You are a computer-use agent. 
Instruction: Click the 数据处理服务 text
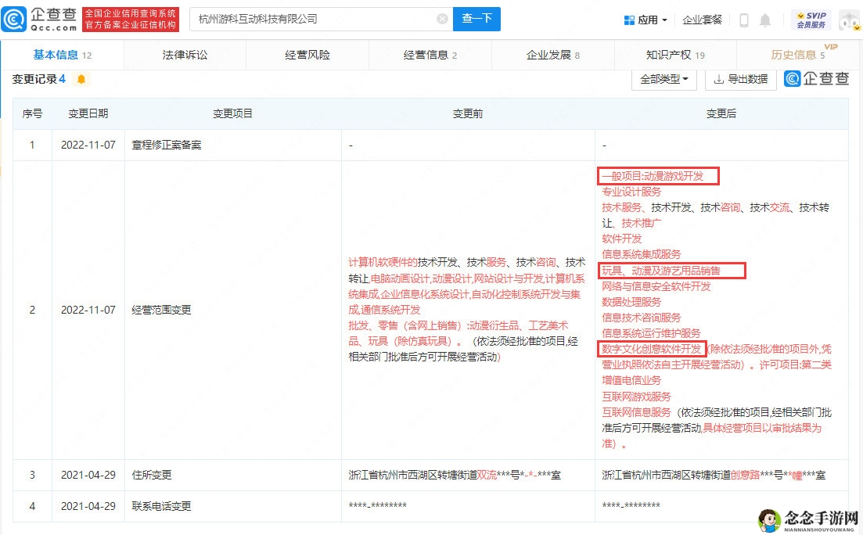point(631,302)
